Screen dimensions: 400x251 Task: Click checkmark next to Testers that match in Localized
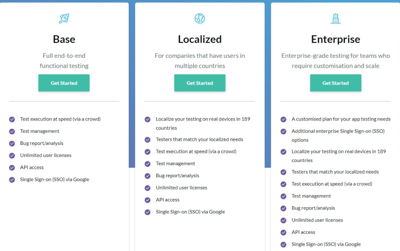pyautogui.click(x=148, y=140)
